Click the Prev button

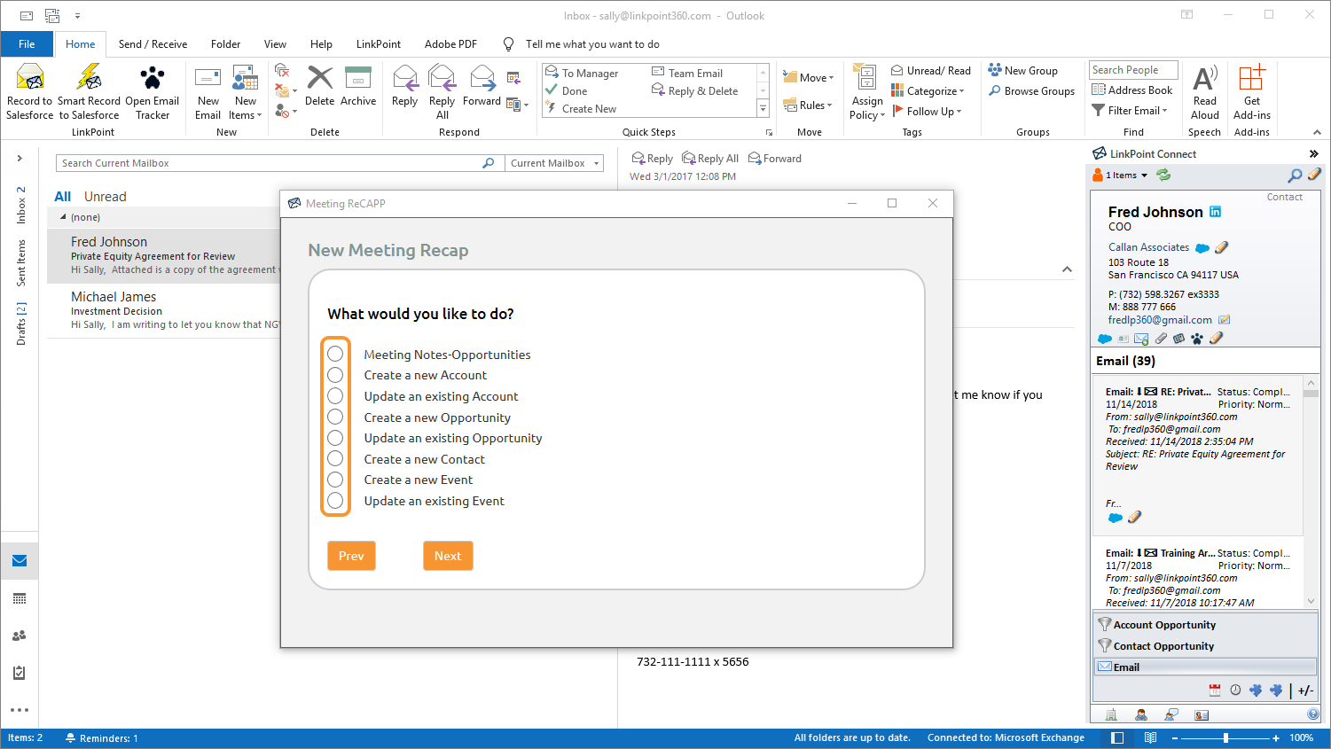(351, 556)
